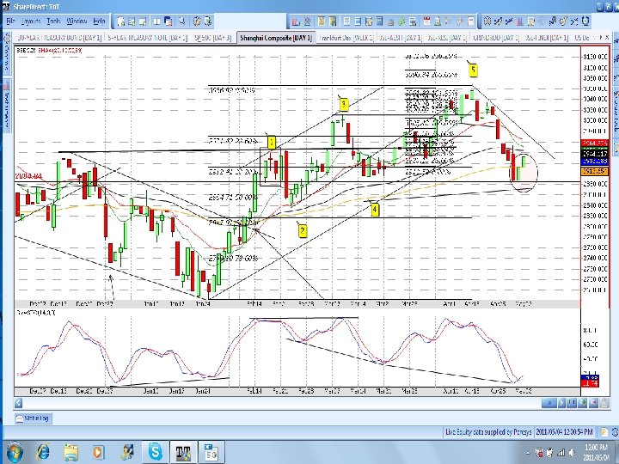Select the Shanghai Composite [DAY 1] tab
619x464 pixels.
[276, 38]
